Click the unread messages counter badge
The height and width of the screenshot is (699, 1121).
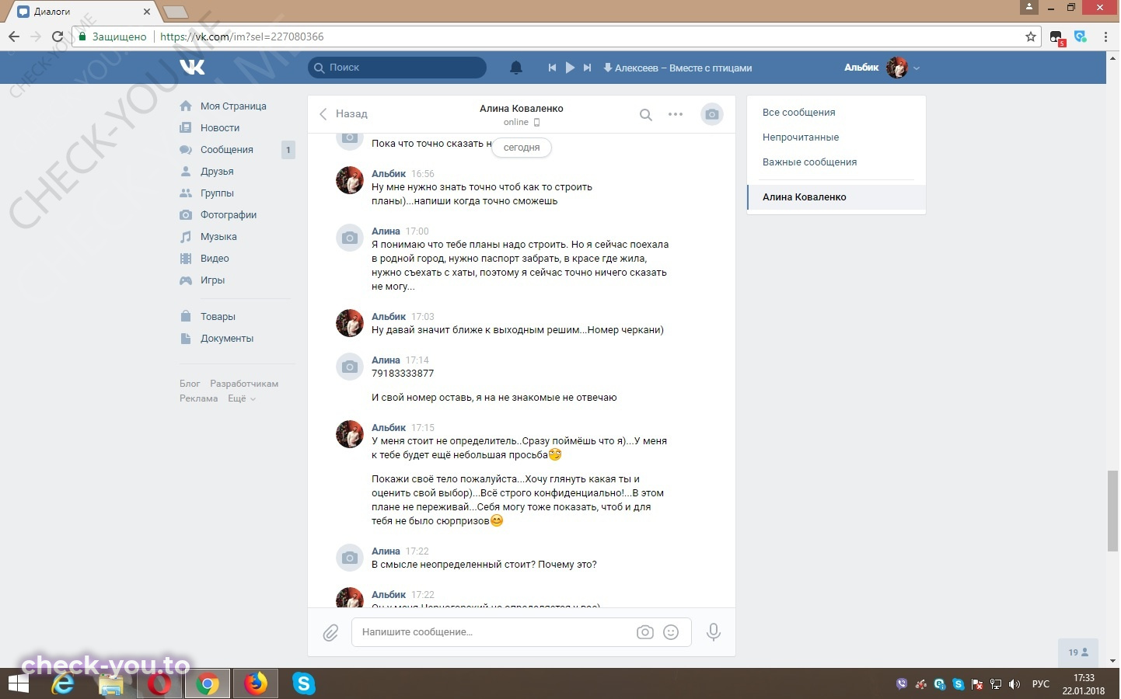288,150
